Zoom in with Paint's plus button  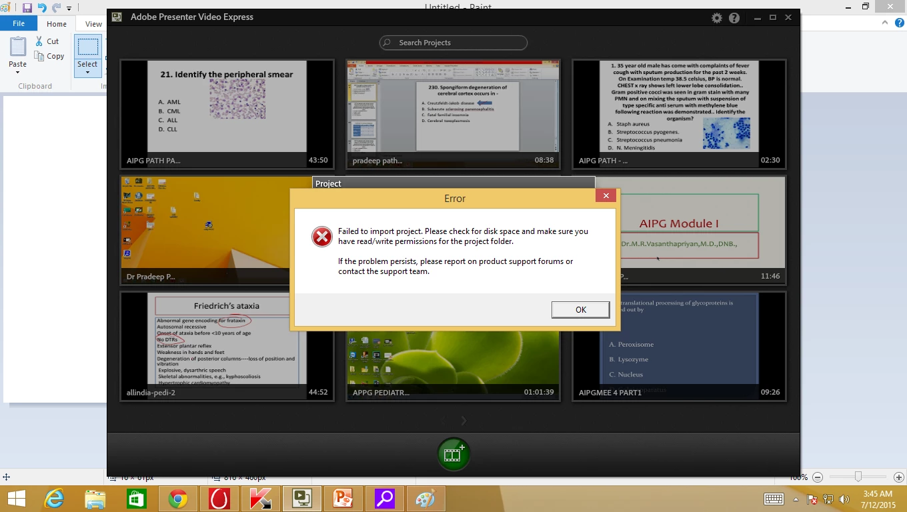pos(898,477)
